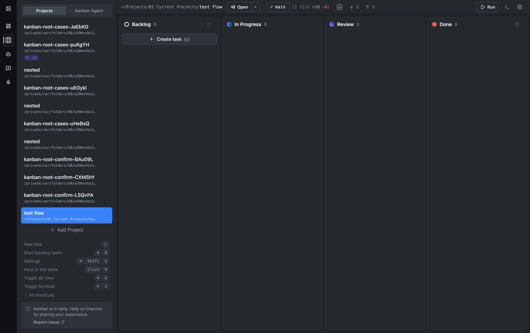Click the In Progress half-circle icon
530x333 pixels.
click(229, 24)
